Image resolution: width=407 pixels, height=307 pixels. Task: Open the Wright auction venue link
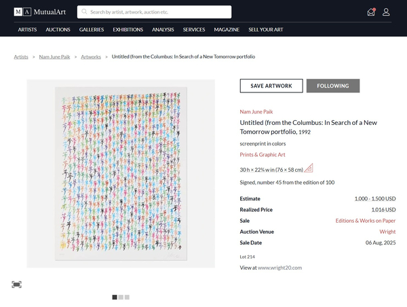[x=387, y=232]
